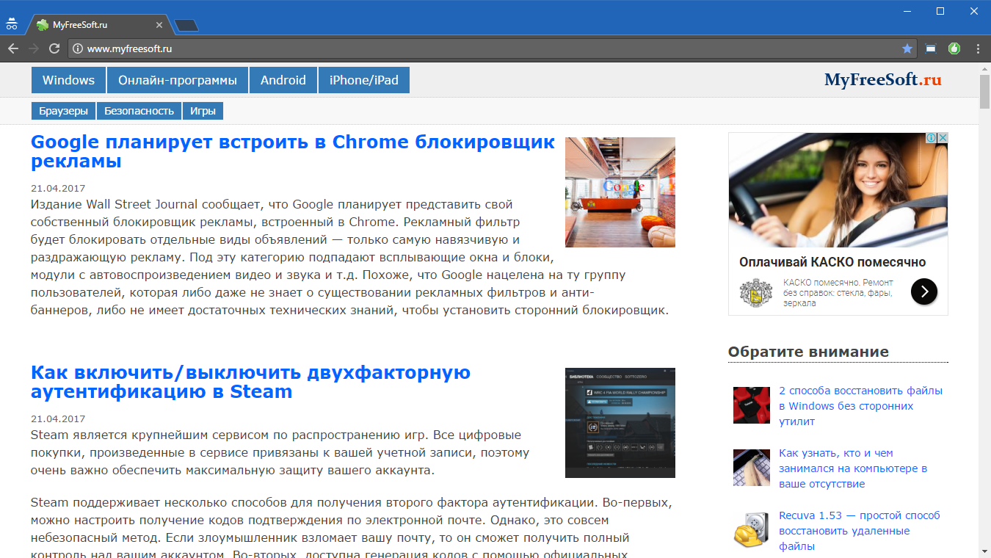The image size is (991, 558).
Task: Open the Windows menu item
Action: point(68,80)
